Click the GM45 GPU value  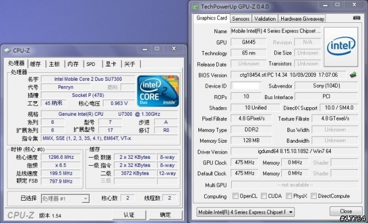(248, 42)
